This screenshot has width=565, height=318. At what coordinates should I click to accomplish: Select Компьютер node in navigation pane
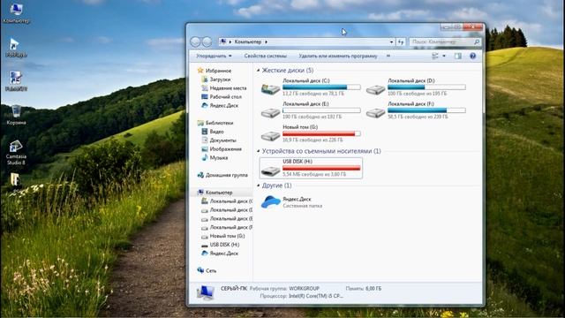point(219,193)
